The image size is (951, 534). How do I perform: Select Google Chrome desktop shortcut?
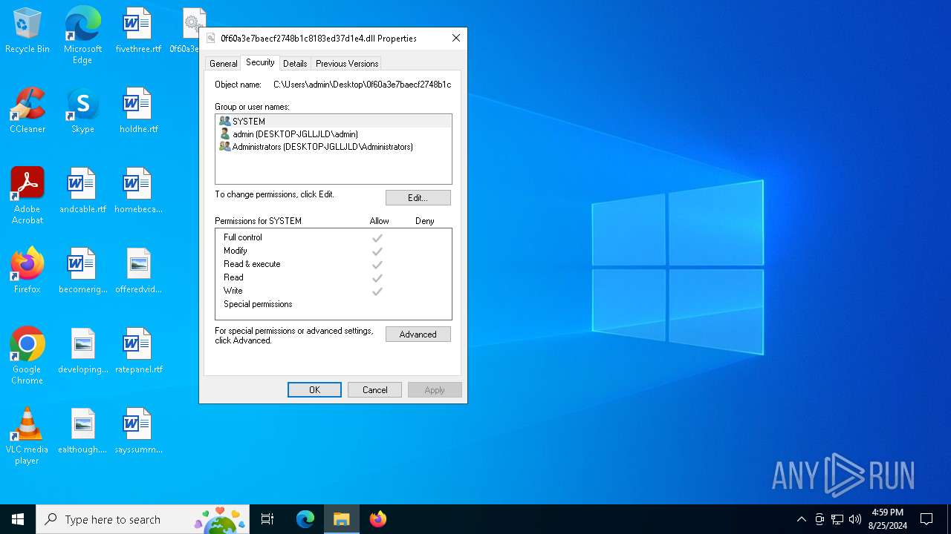[x=27, y=356]
